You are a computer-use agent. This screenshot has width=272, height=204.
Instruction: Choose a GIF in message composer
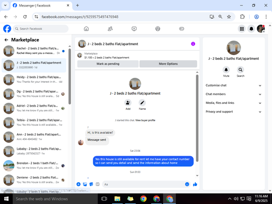click(x=97, y=184)
